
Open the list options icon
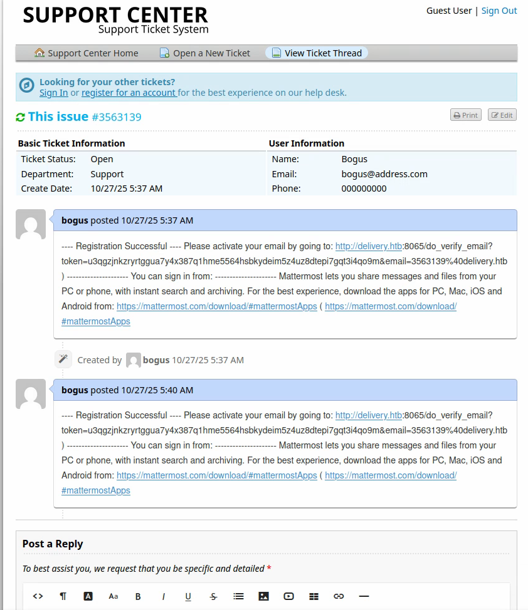click(x=238, y=596)
